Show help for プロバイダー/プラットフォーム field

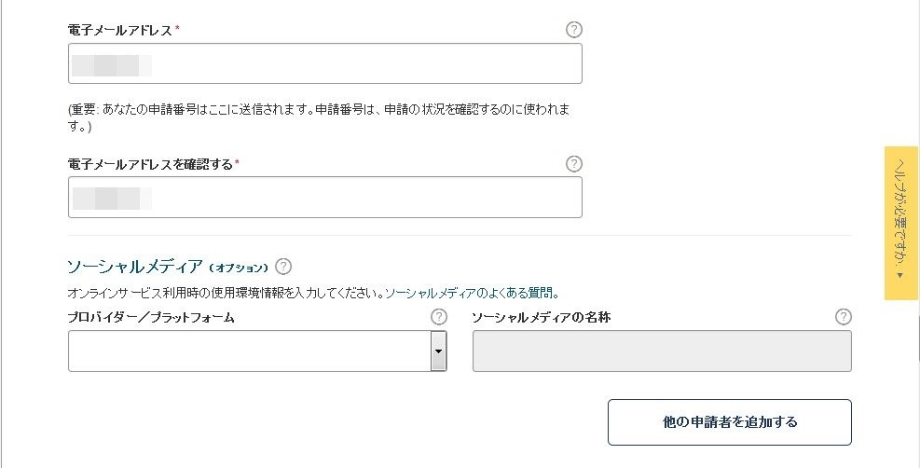tap(438, 317)
